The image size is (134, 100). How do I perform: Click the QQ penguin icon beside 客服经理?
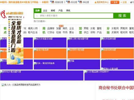(52, 2)
